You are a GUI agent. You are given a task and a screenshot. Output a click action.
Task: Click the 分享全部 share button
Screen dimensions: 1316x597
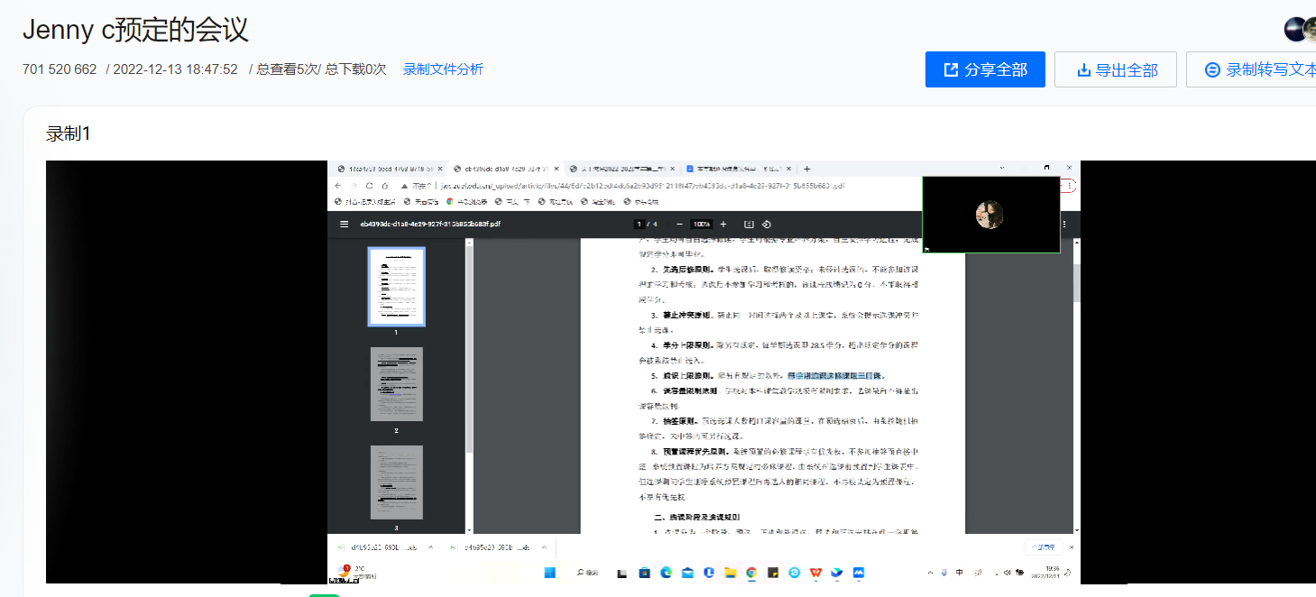coord(984,69)
